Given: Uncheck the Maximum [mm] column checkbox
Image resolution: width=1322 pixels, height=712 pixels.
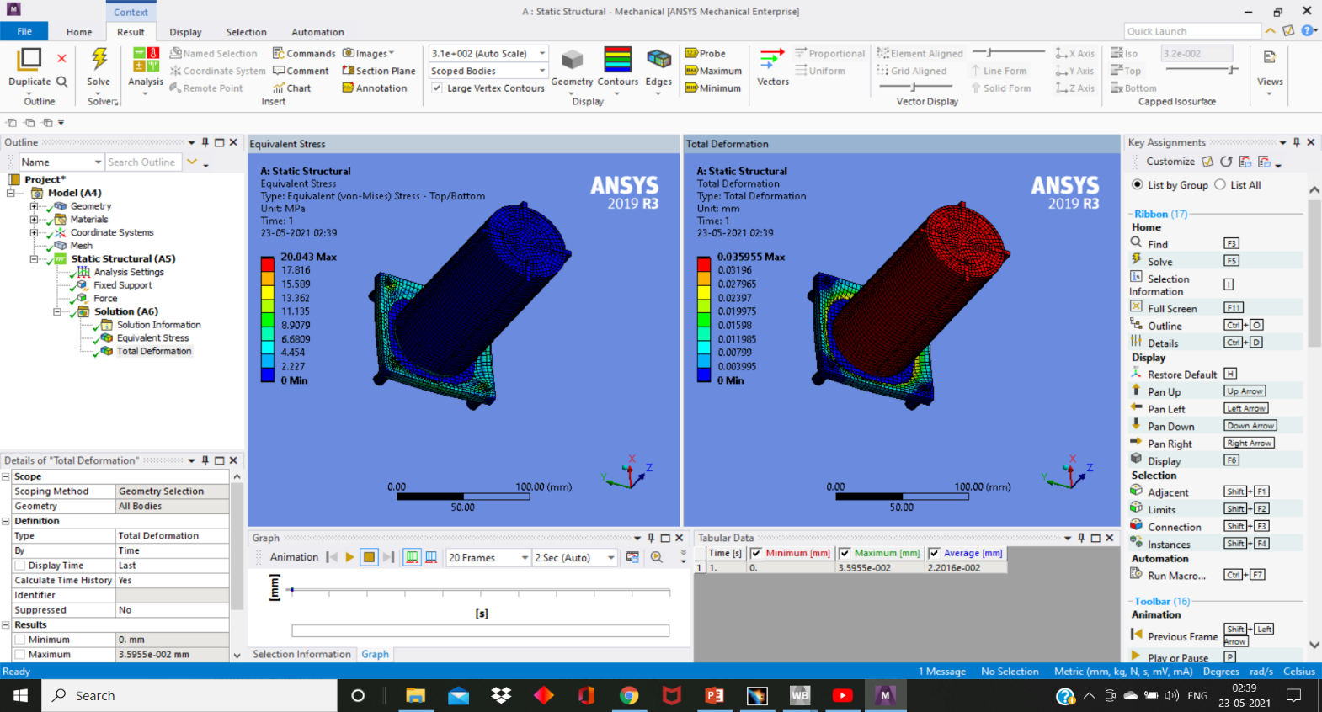Looking at the screenshot, I should tap(845, 553).
